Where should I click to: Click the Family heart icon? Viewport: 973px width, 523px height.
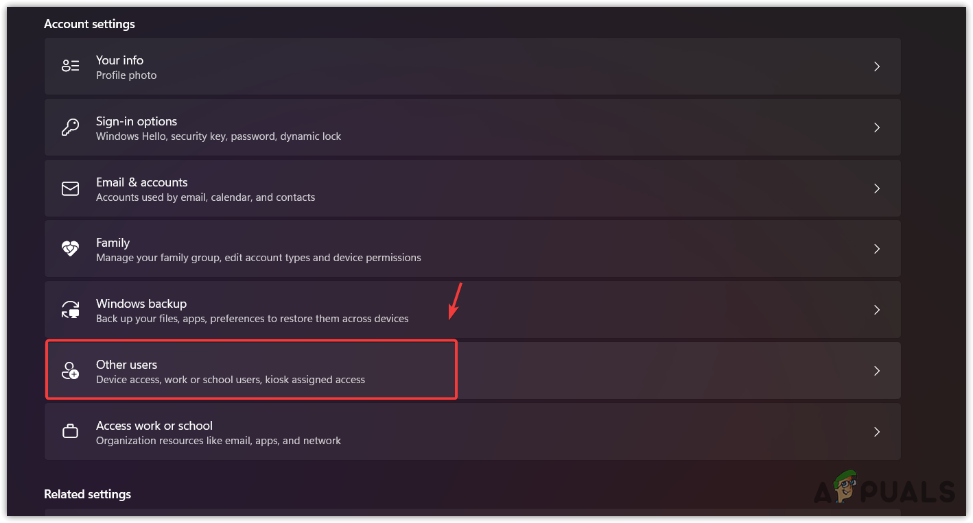[x=71, y=249]
